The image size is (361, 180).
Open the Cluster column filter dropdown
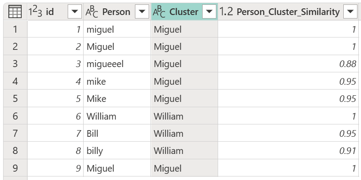coord(209,12)
